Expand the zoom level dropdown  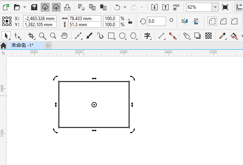pos(215,7)
